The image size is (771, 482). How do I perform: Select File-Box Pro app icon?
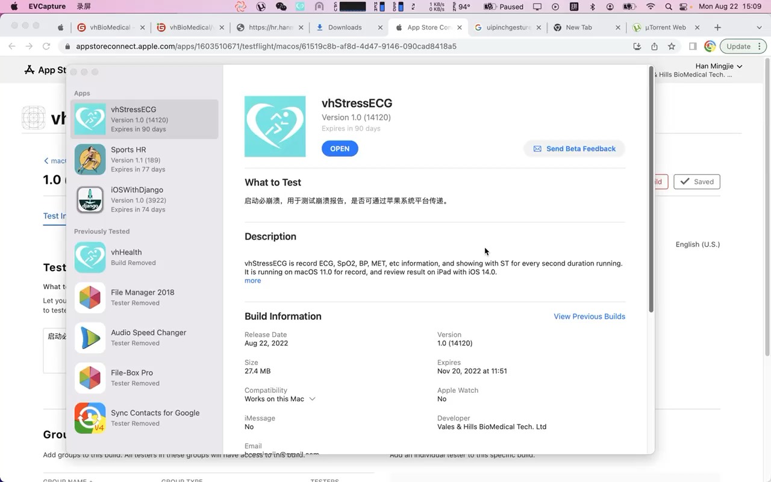pos(90,378)
